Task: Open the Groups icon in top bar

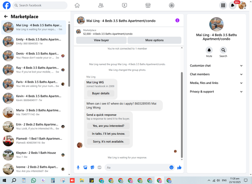Action: [x=171, y=6]
